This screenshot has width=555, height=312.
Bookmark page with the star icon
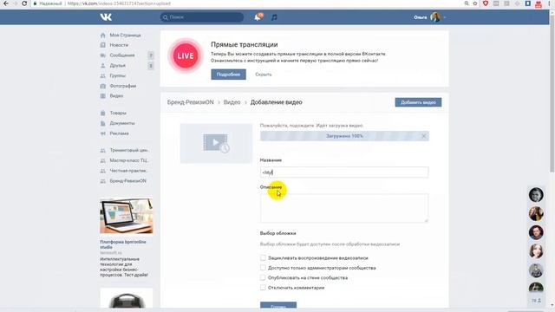(475, 3)
